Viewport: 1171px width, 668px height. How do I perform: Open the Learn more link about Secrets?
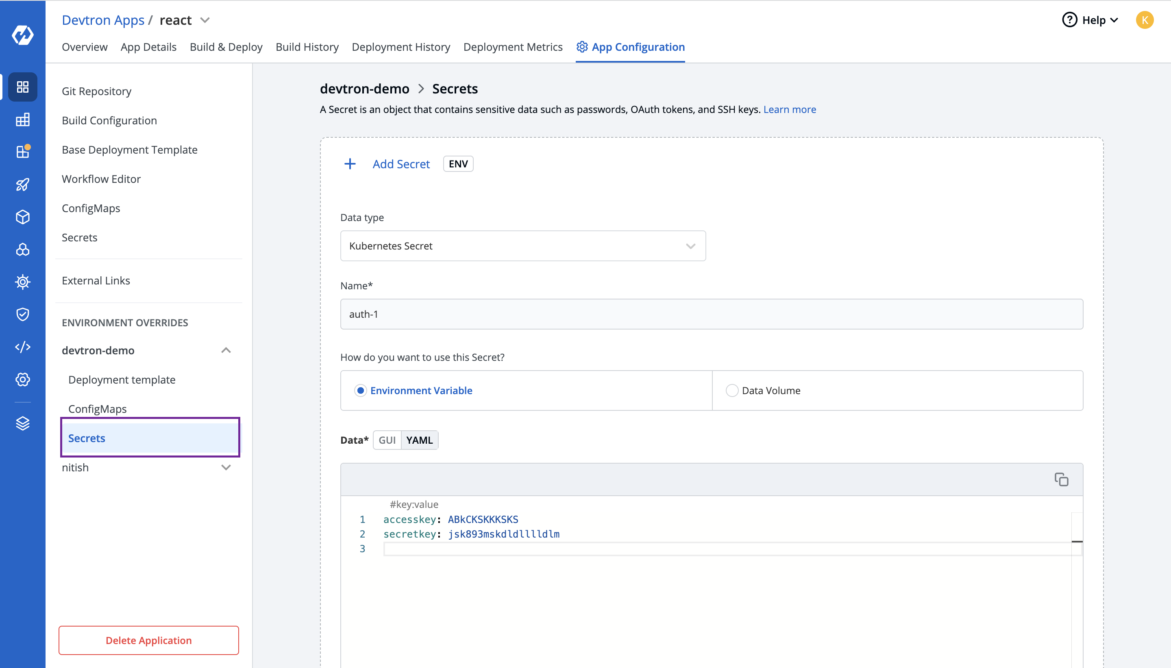[x=790, y=109]
